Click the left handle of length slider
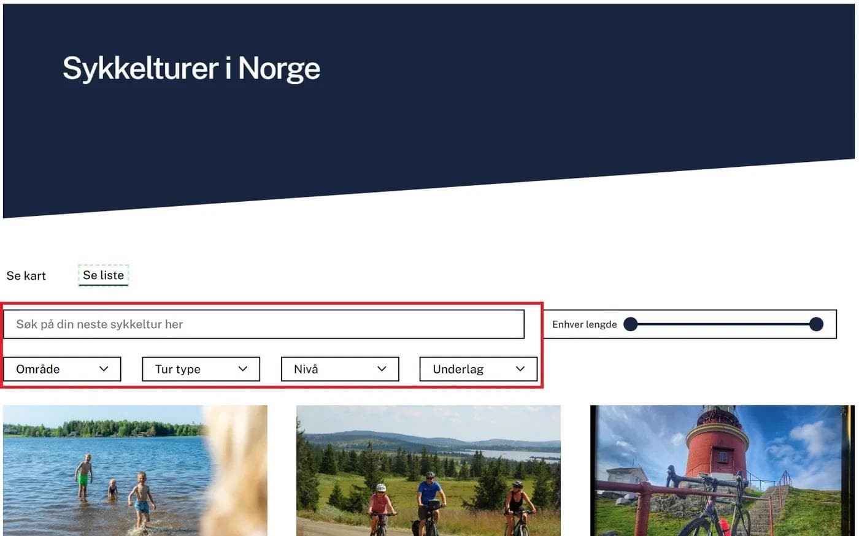The height and width of the screenshot is (536, 859). [630, 324]
